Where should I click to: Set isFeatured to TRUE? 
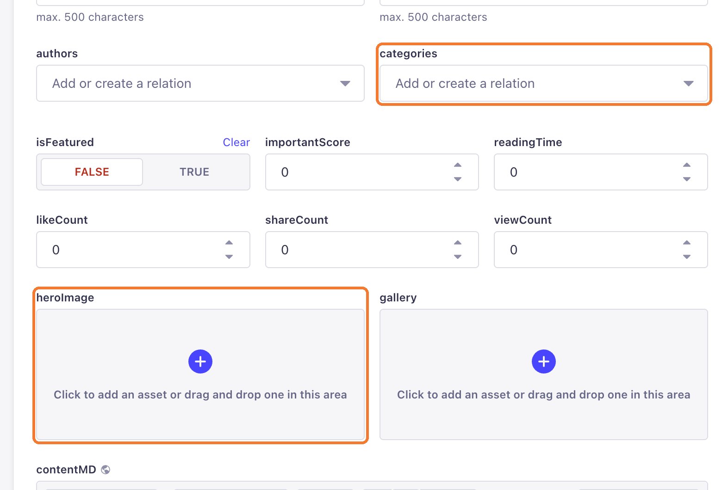pyautogui.click(x=194, y=172)
